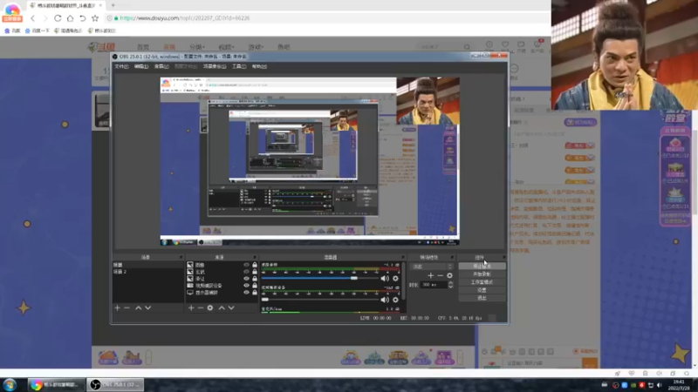Open source properties gear in Sources panel
Image resolution: width=698 pixels, height=392 pixels.
(x=210, y=308)
